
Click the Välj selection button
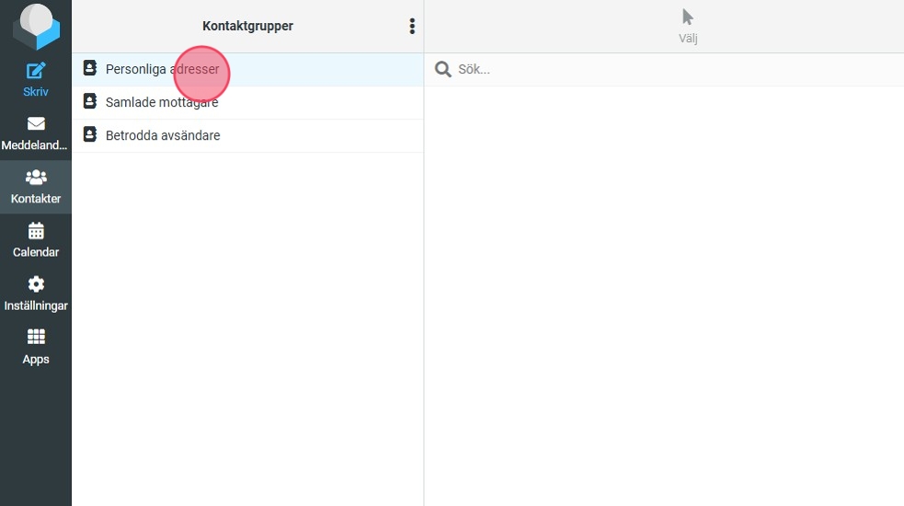coord(688,27)
